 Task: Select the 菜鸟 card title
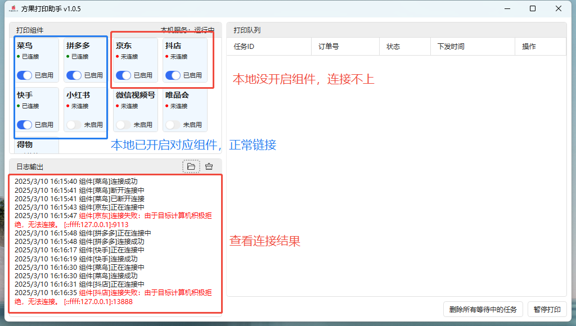(x=25, y=46)
